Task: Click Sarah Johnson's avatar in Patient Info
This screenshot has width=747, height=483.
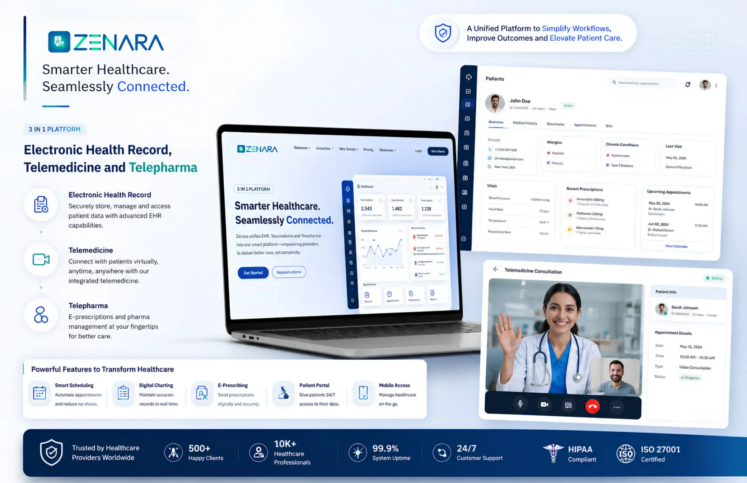Action: [x=661, y=309]
